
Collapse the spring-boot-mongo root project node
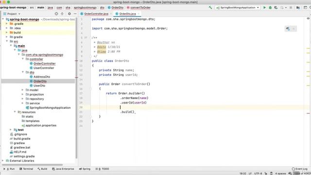coord(3,19)
